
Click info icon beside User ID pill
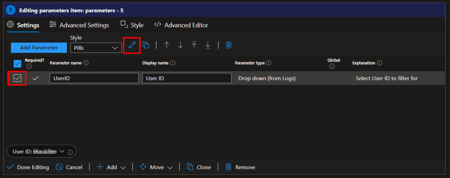(x=71, y=151)
